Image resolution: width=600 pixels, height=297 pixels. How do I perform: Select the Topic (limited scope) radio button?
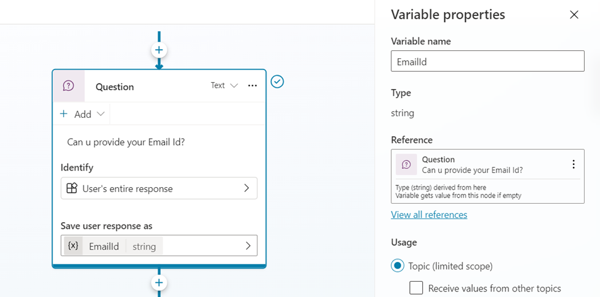click(x=398, y=266)
